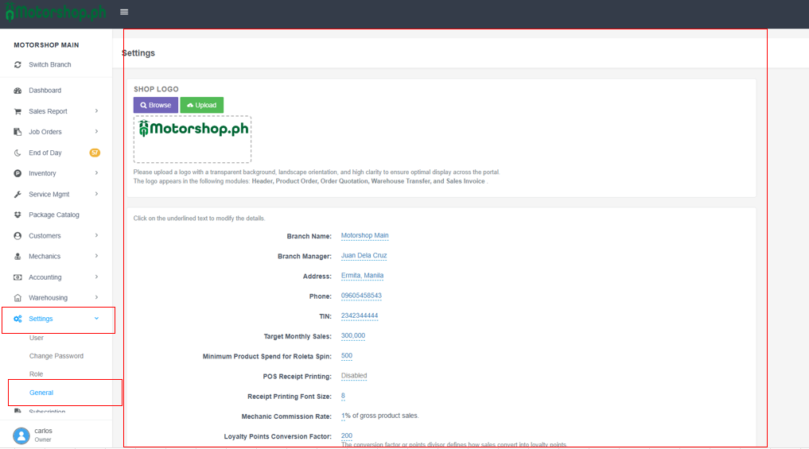This screenshot has width=809, height=449.
Task: Select the Service Mgmt wrench icon
Action: tap(18, 195)
